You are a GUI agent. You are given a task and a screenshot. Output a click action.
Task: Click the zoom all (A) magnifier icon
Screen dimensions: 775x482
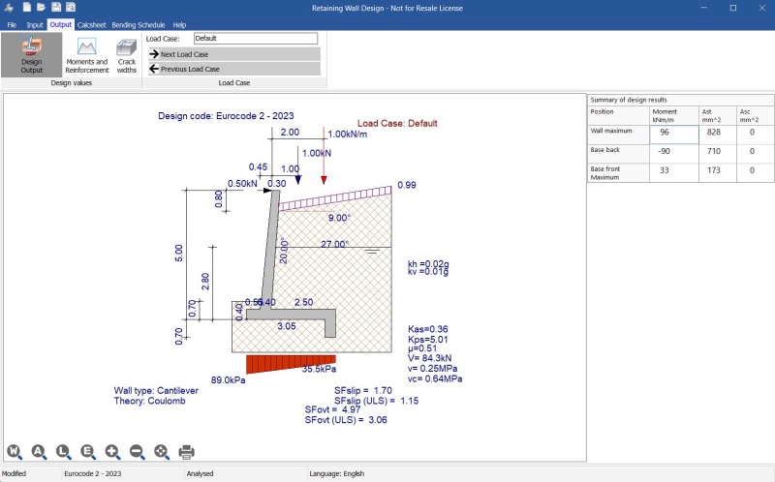tap(39, 451)
